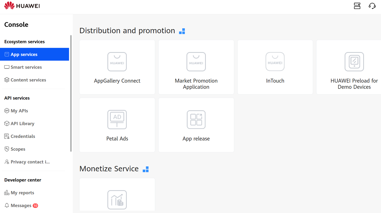Viewport: 381px width, 213px height.
Task: Open the support headset icon
Action: 372,6
